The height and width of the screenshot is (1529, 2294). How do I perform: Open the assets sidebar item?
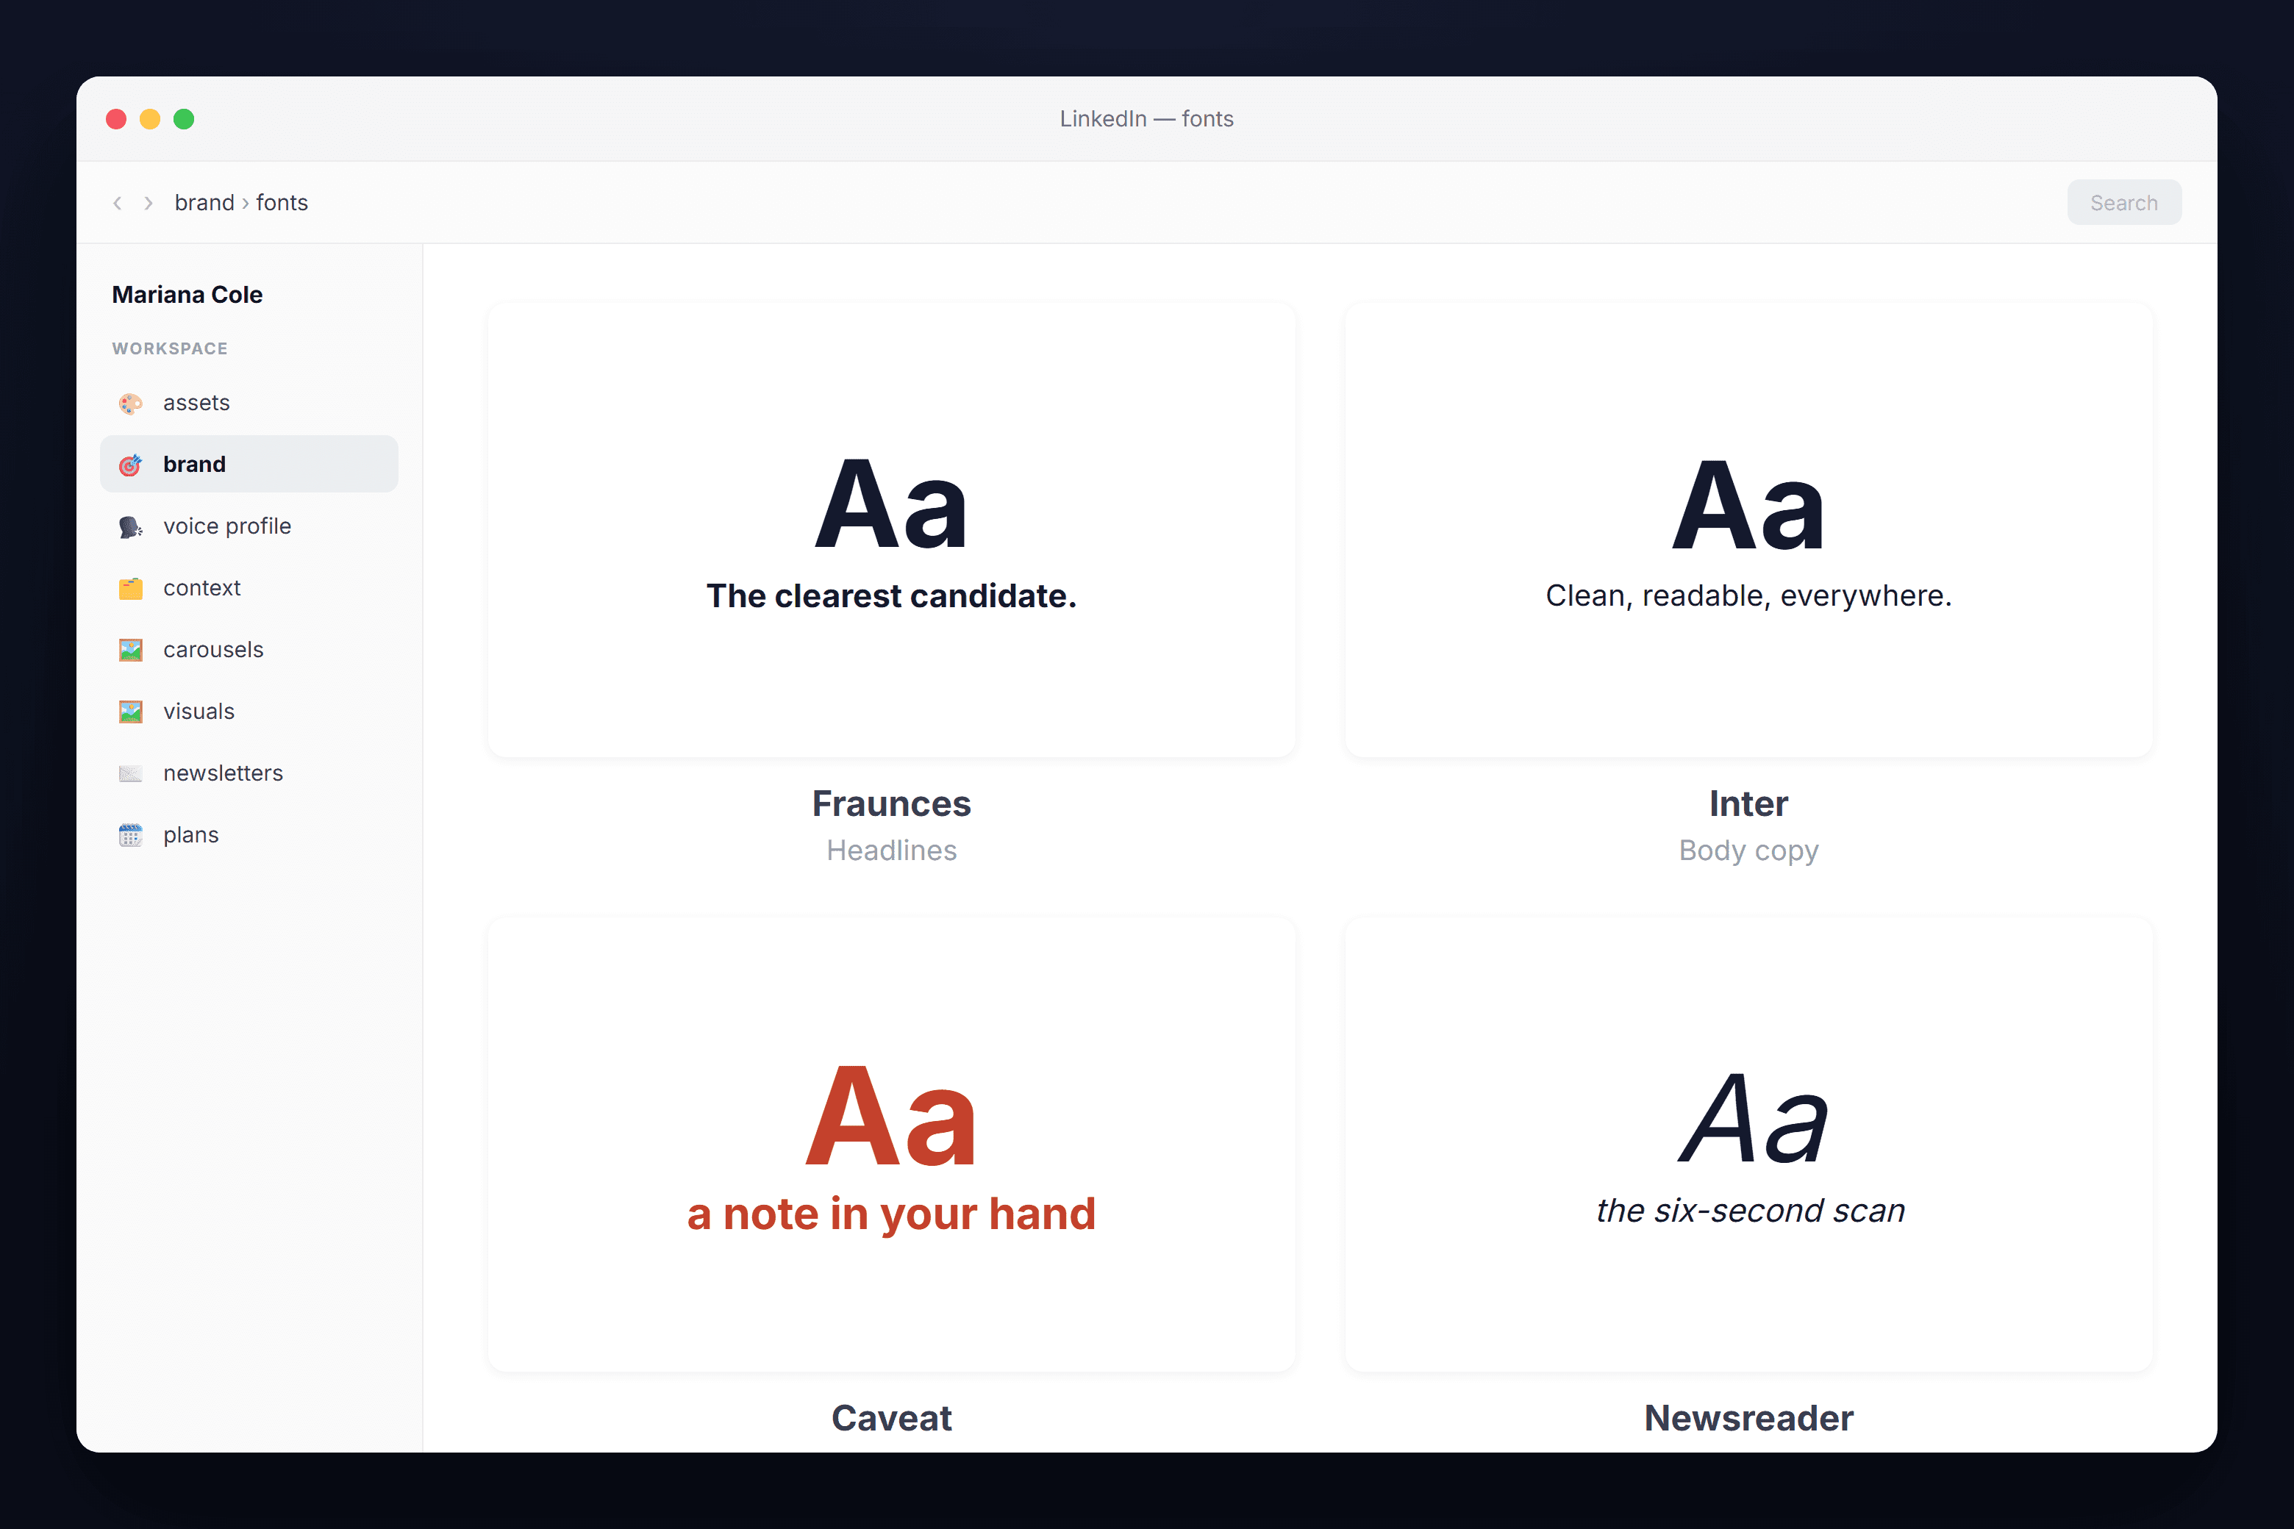(x=249, y=403)
